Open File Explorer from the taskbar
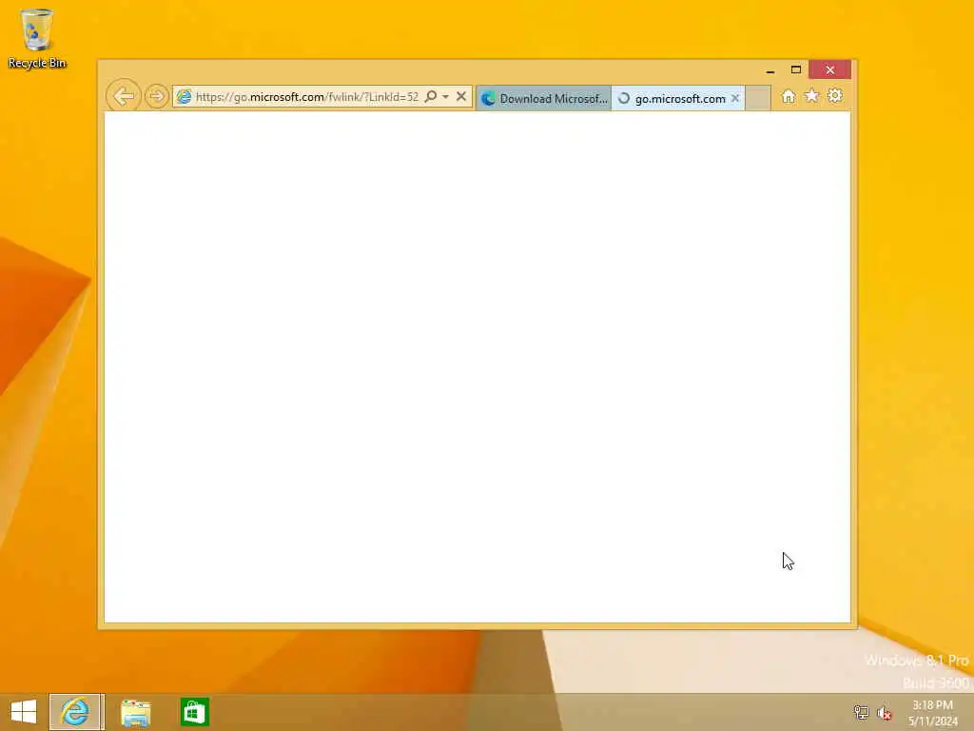This screenshot has height=731, width=974. (x=135, y=712)
